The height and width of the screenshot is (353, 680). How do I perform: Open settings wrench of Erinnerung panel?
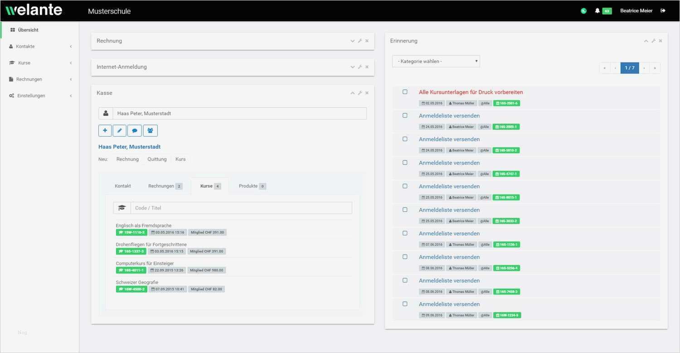(653, 41)
